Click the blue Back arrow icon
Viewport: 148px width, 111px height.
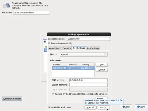pos(124,107)
